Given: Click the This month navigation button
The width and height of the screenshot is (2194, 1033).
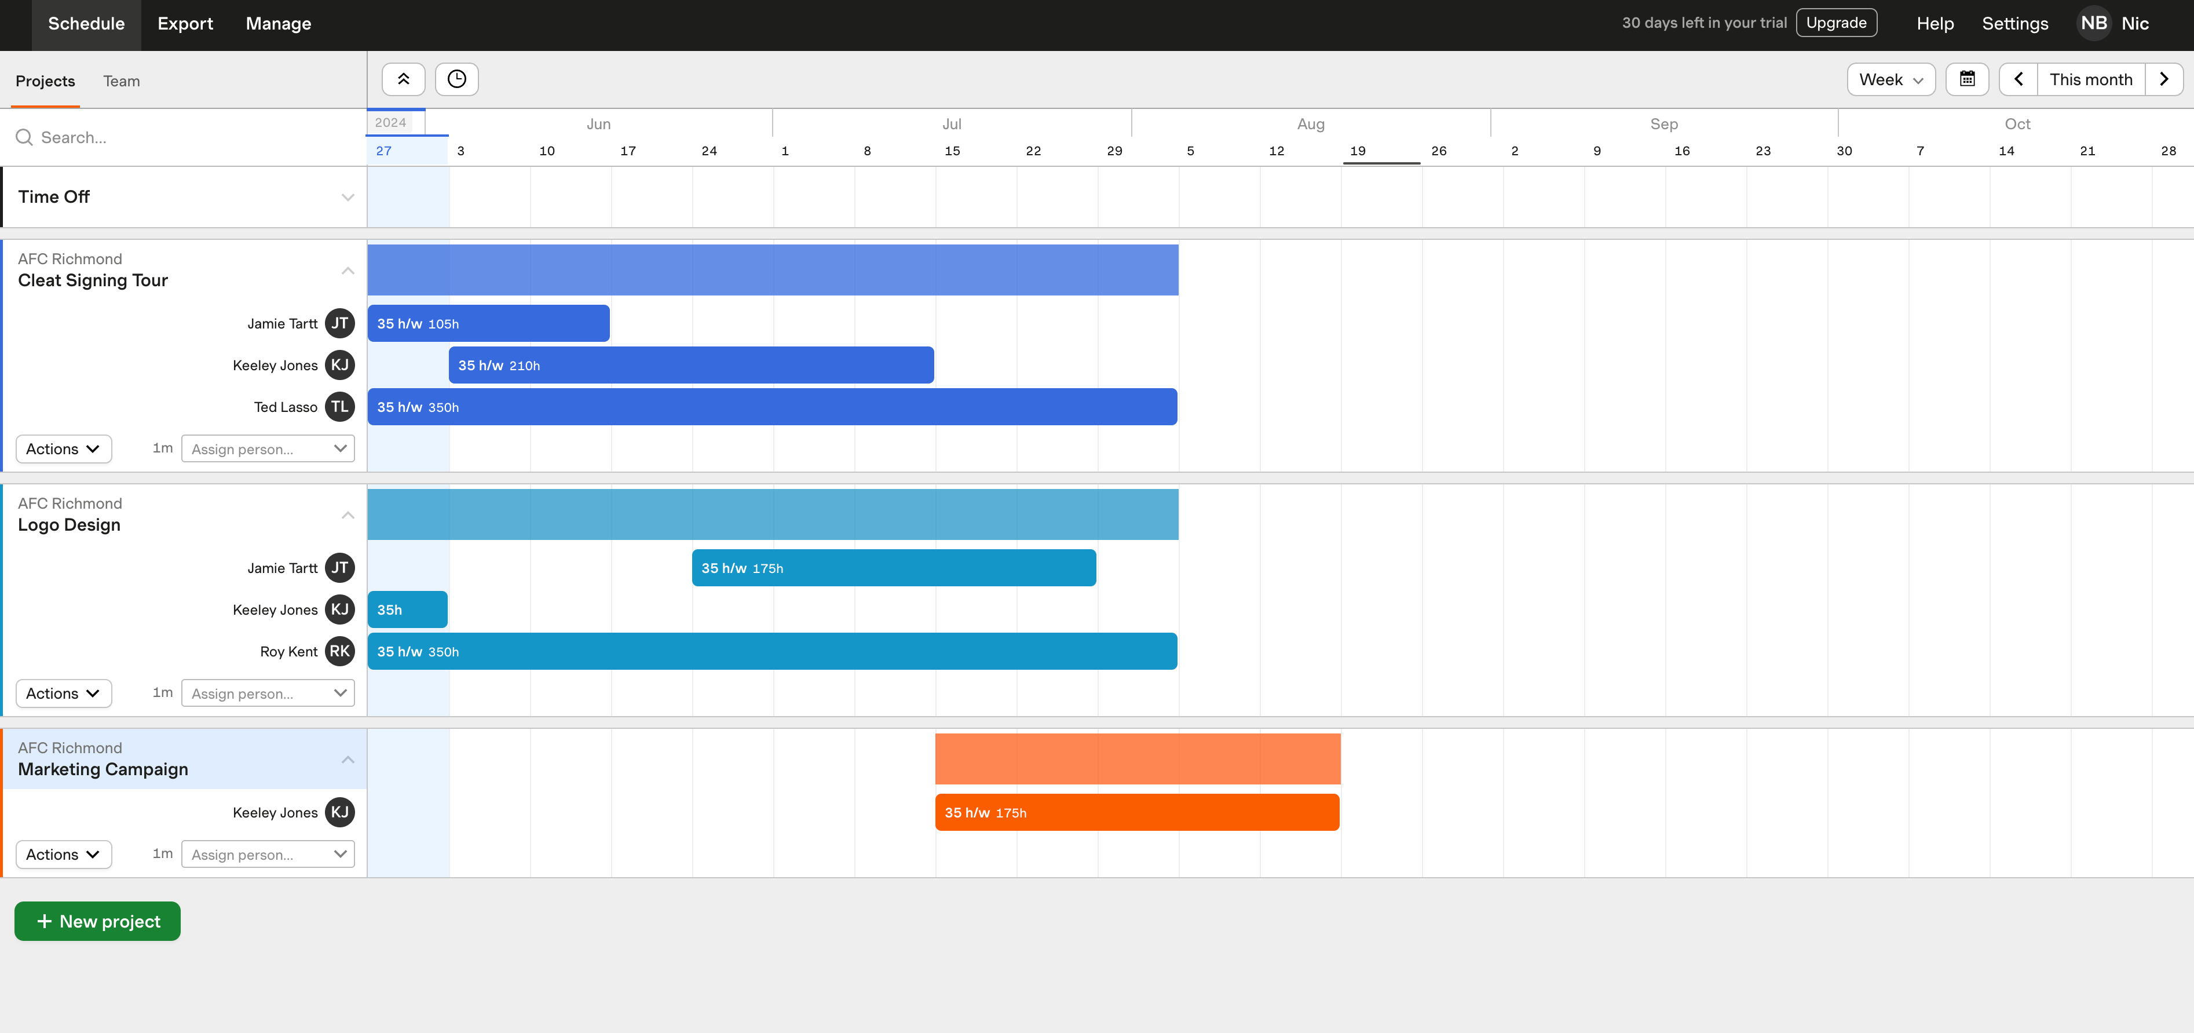Looking at the screenshot, I should coord(2090,78).
